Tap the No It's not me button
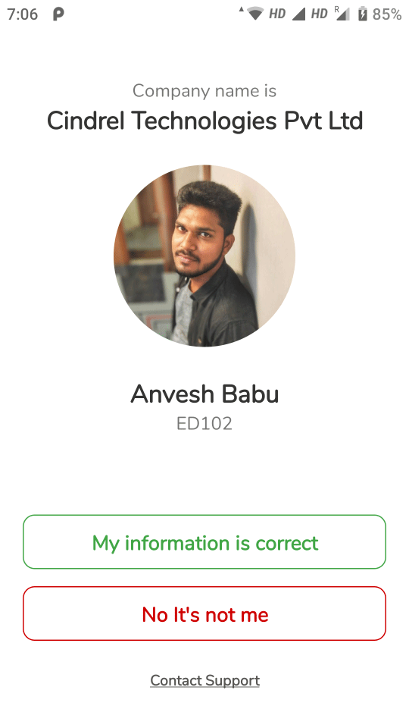Screen dimensions: 409x728 [x=204, y=613]
